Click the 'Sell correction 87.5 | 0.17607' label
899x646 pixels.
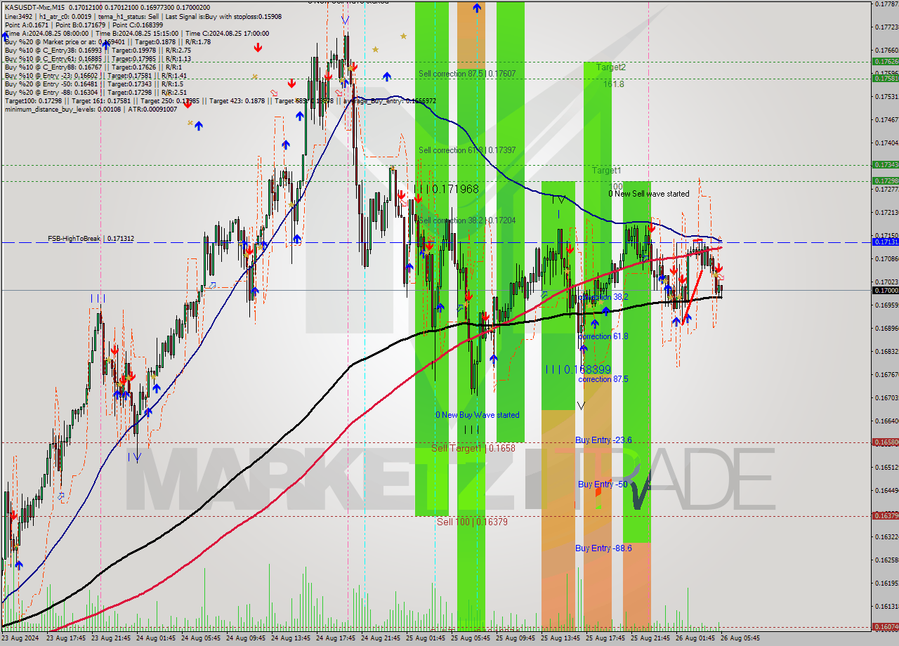click(x=467, y=74)
